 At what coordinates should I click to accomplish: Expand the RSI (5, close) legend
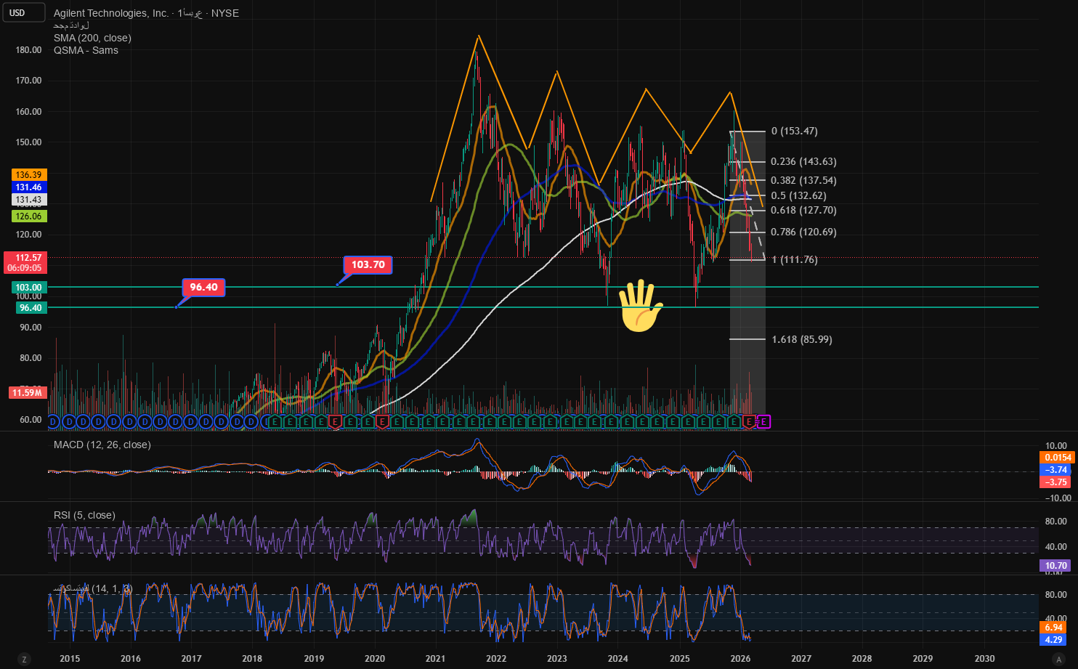click(84, 515)
